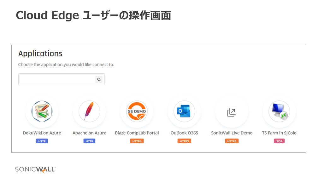Open the SE DEMO Blaze CompLab Portal icon

pos(137,111)
